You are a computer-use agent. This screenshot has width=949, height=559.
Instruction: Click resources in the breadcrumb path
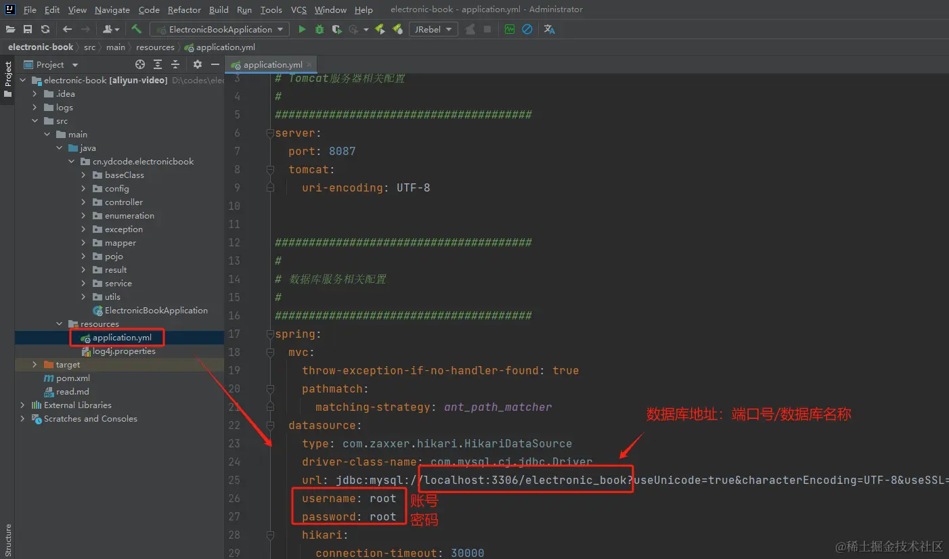pos(155,47)
